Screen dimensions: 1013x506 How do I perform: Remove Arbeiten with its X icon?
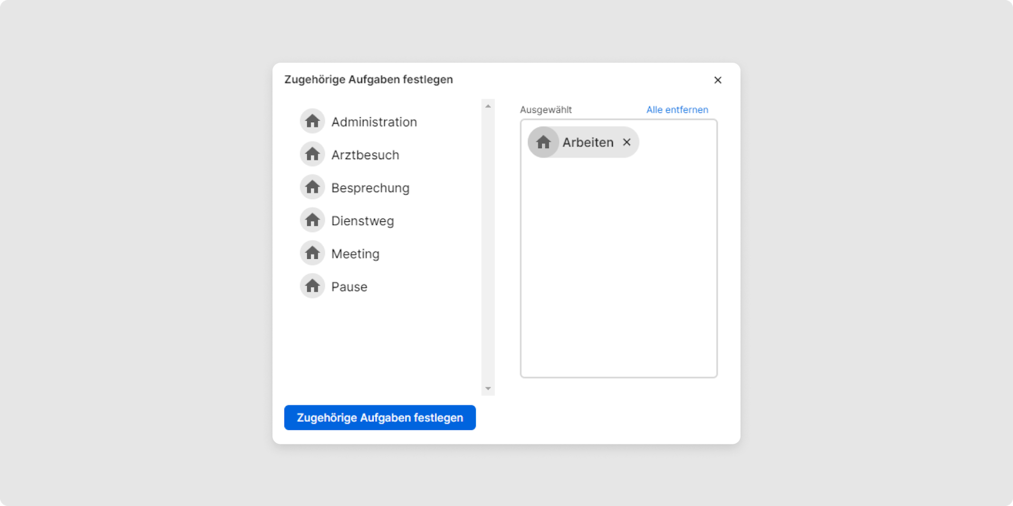coord(627,142)
